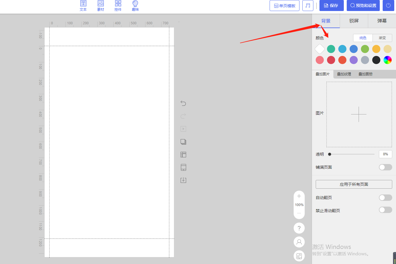Viewport: 396px width, 264px height.
Task: Click the play preview icon
Action: pos(183,129)
